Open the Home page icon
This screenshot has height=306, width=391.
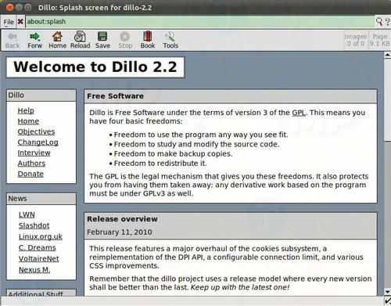pos(57,37)
